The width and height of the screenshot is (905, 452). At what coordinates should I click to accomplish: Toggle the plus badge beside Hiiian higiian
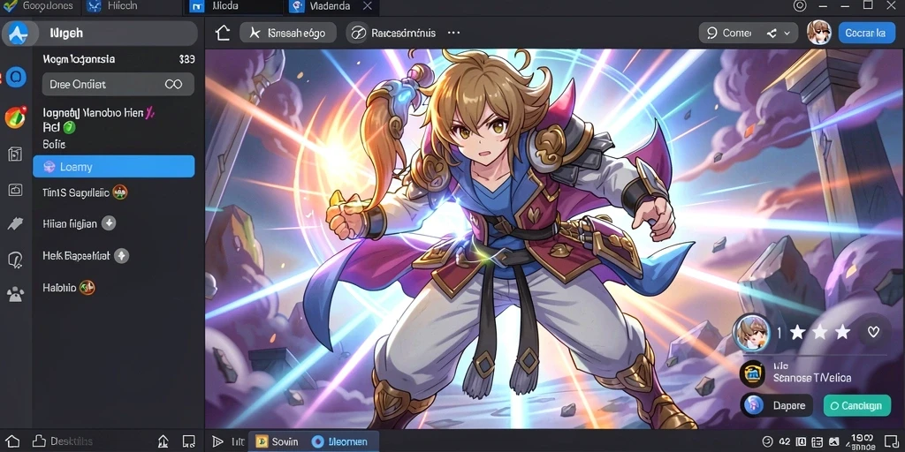(x=109, y=223)
